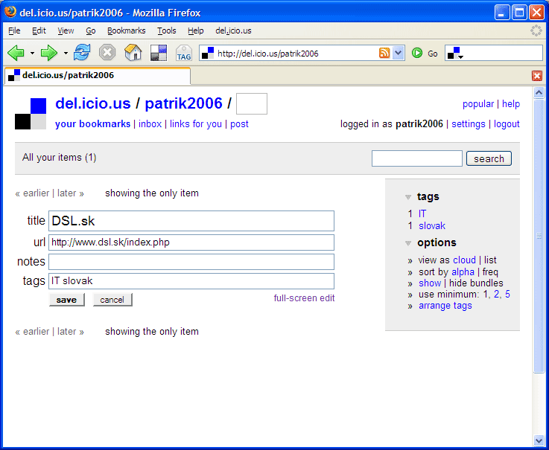Click the cancel button
The width and height of the screenshot is (549, 450).
pyautogui.click(x=112, y=300)
